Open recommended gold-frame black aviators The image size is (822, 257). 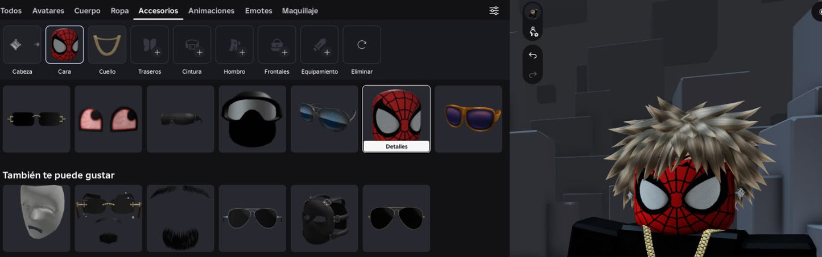(x=396, y=218)
